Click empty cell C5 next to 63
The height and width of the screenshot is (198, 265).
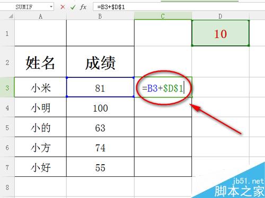[x=163, y=127]
